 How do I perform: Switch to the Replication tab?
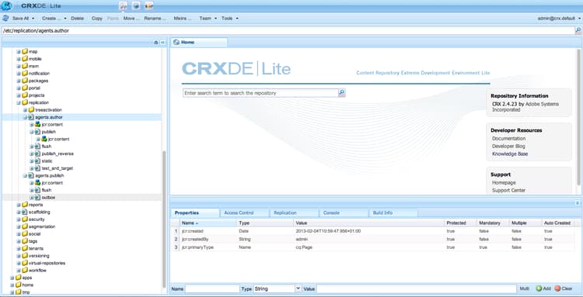pyautogui.click(x=285, y=212)
